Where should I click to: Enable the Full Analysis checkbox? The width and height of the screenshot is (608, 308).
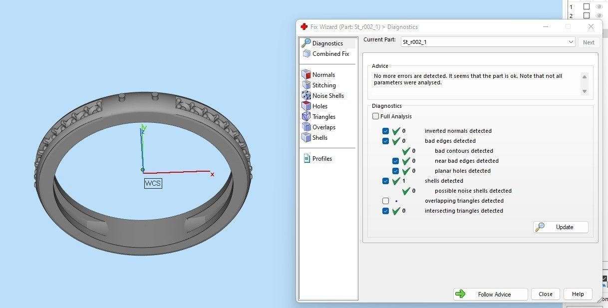coord(375,116)
